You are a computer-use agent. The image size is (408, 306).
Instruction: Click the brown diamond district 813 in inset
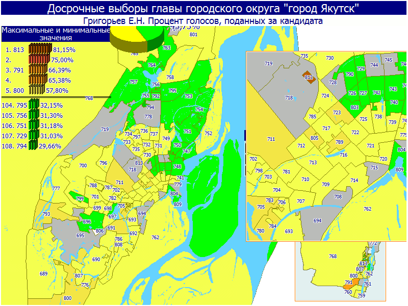pyautogui.click(x=309, y=77)
